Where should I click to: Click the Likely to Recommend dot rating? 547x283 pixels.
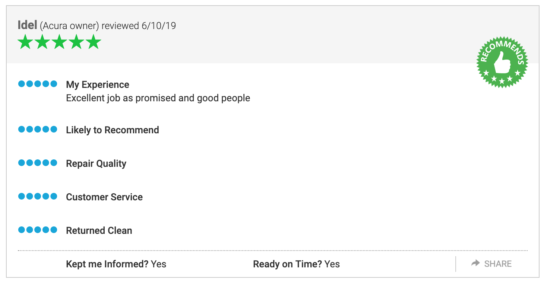38,129
